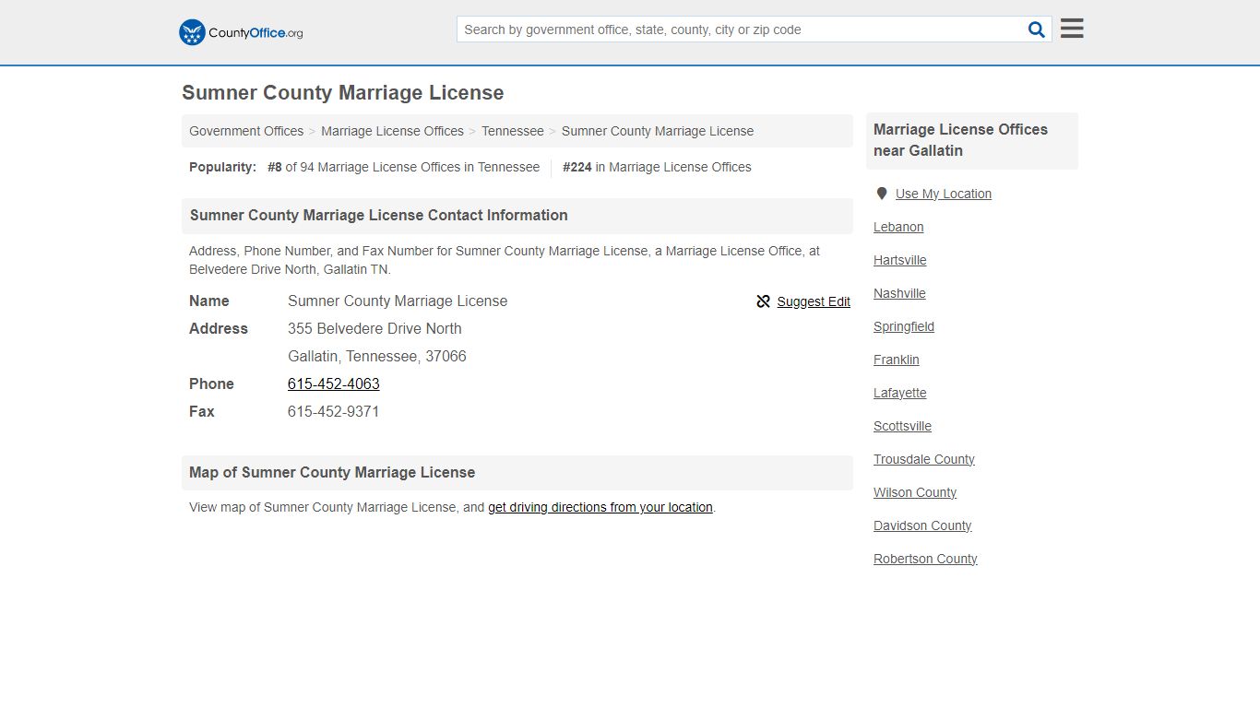Select fax number 615-452-9371 text
The width and height of the screenshot is (1260, 708).
[x=333, y=411]
